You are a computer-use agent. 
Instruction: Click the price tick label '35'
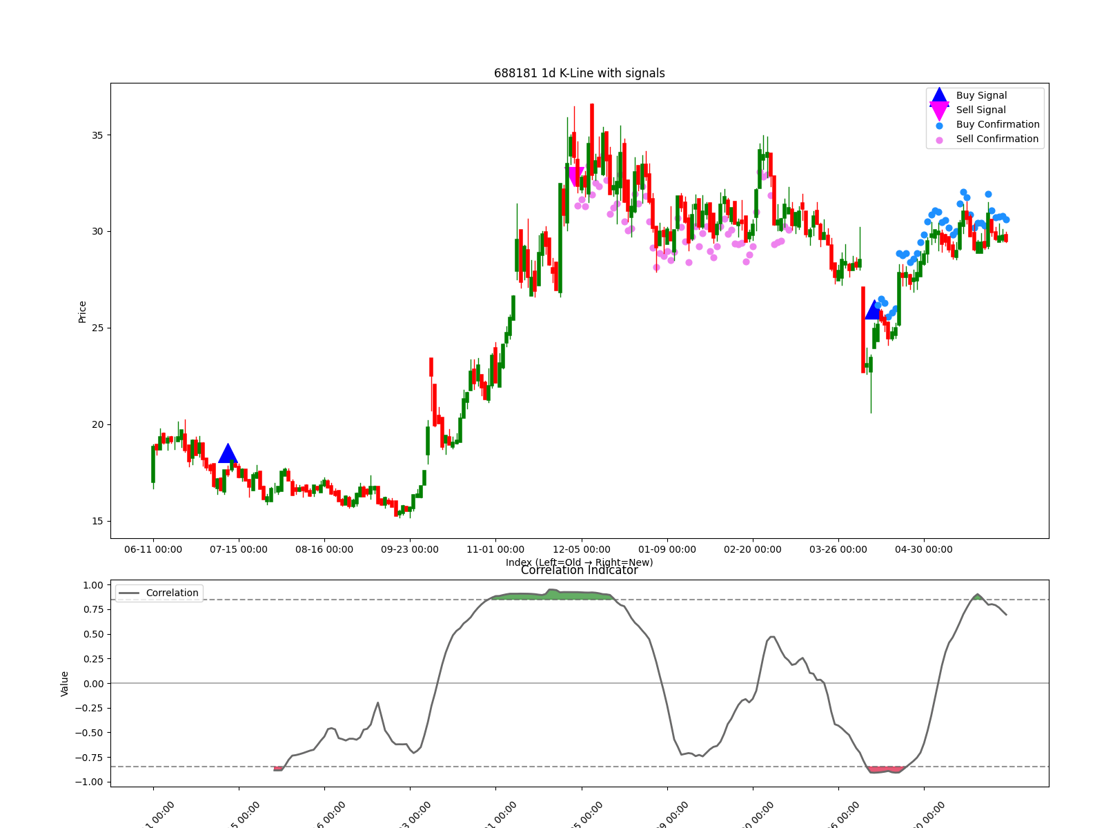97,135
